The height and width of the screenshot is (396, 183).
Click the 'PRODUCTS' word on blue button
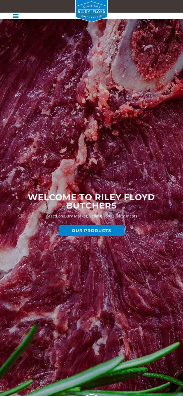pyautogui.click(x=98, y=231)
